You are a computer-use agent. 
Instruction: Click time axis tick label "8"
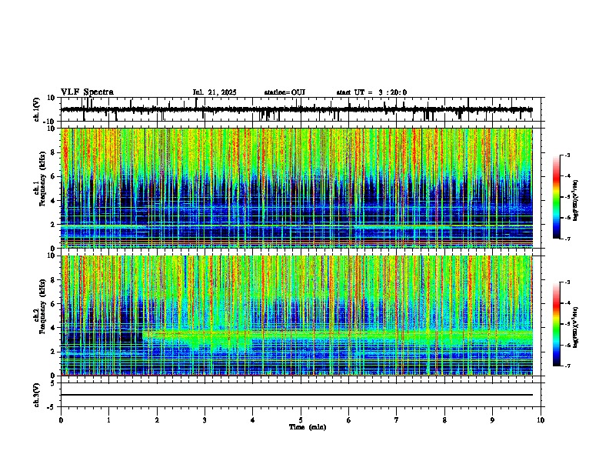444,420
